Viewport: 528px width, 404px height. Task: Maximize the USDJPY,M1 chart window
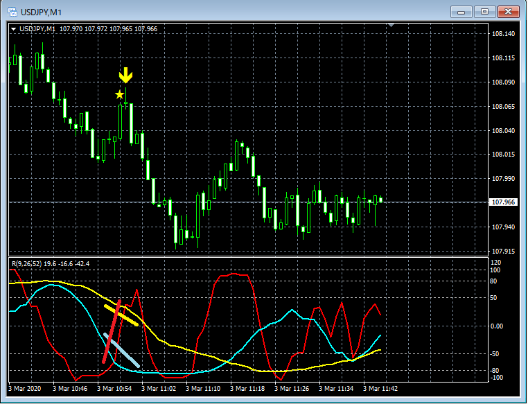click(x=484, y=12)
